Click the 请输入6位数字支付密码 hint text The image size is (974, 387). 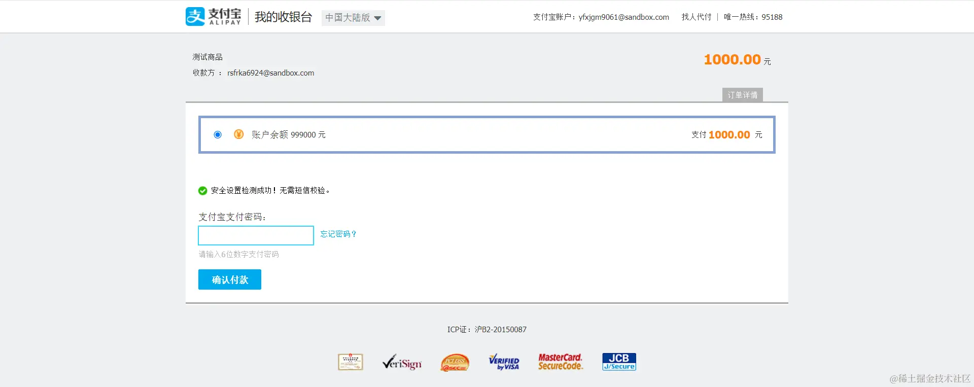tap(238, 254)
